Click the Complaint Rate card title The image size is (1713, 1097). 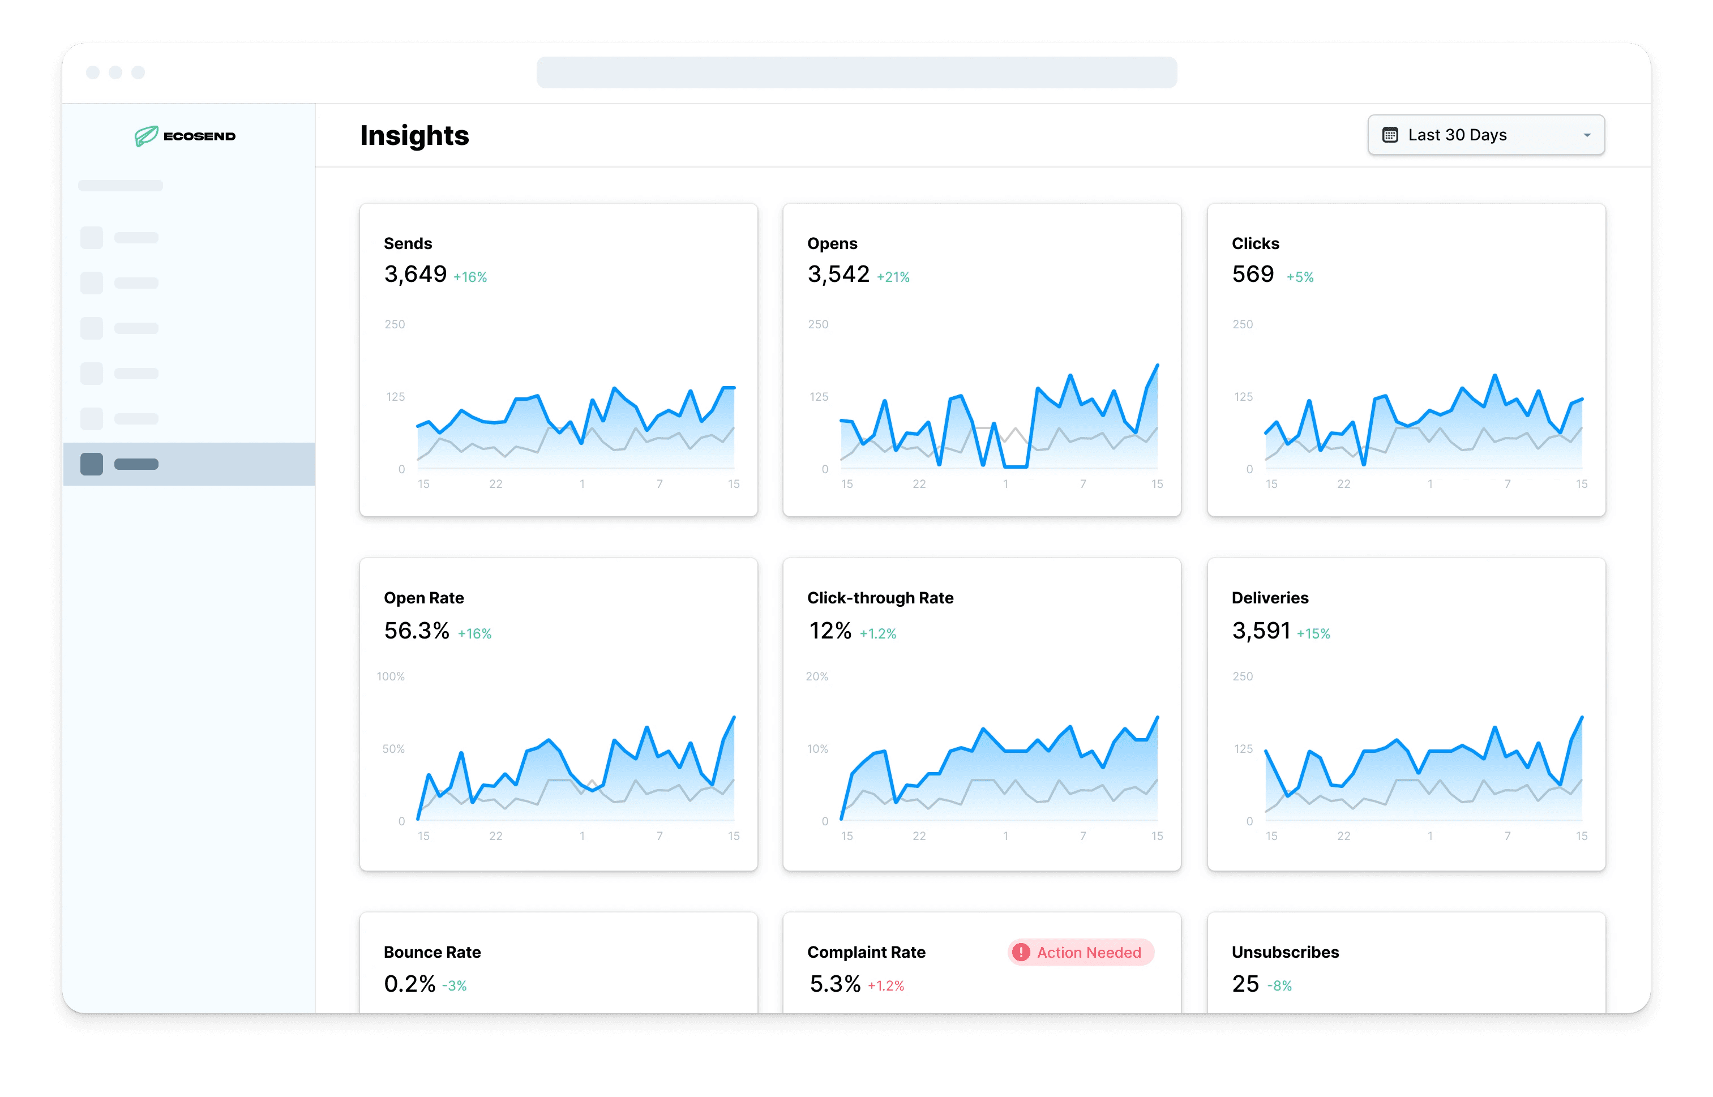point(866,953)
